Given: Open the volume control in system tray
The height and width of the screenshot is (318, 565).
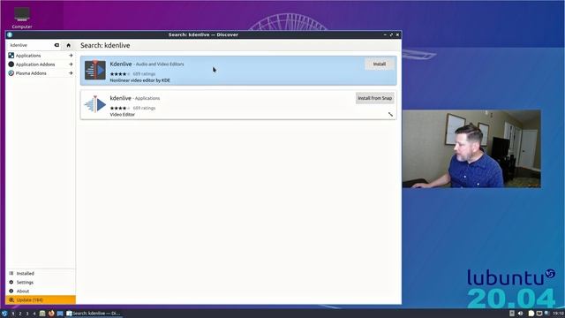Looking at the screenshot, I should tap(520, 314).
